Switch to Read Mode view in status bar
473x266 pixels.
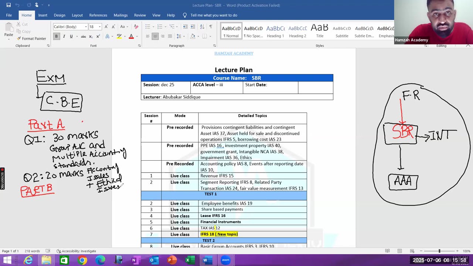[x=387, y=251]
